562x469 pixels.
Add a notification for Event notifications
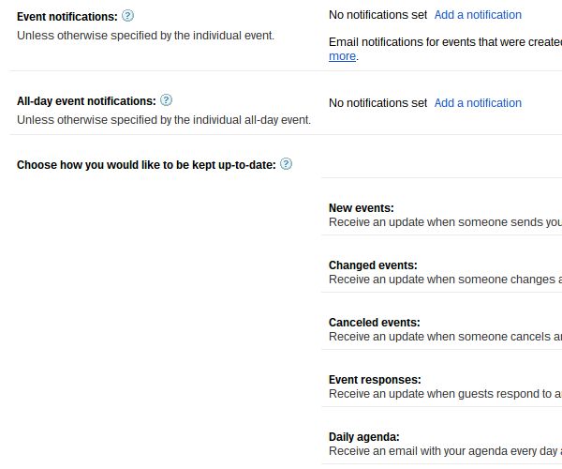click(x=478, y=15)
